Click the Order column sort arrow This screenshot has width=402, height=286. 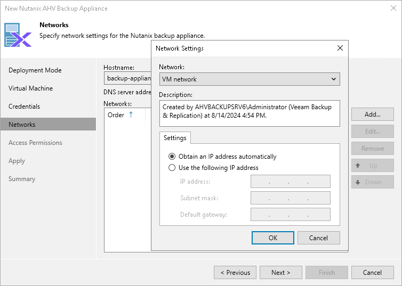click(131, 115)
